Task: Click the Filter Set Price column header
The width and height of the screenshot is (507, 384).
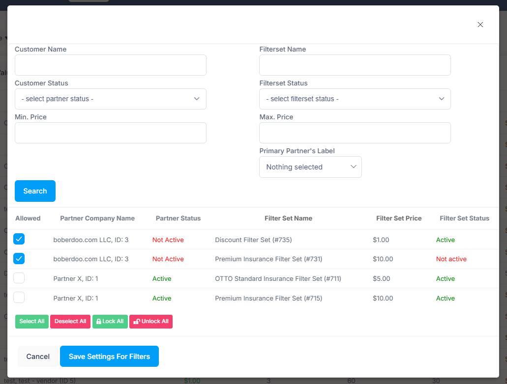Action: (399, 218)
